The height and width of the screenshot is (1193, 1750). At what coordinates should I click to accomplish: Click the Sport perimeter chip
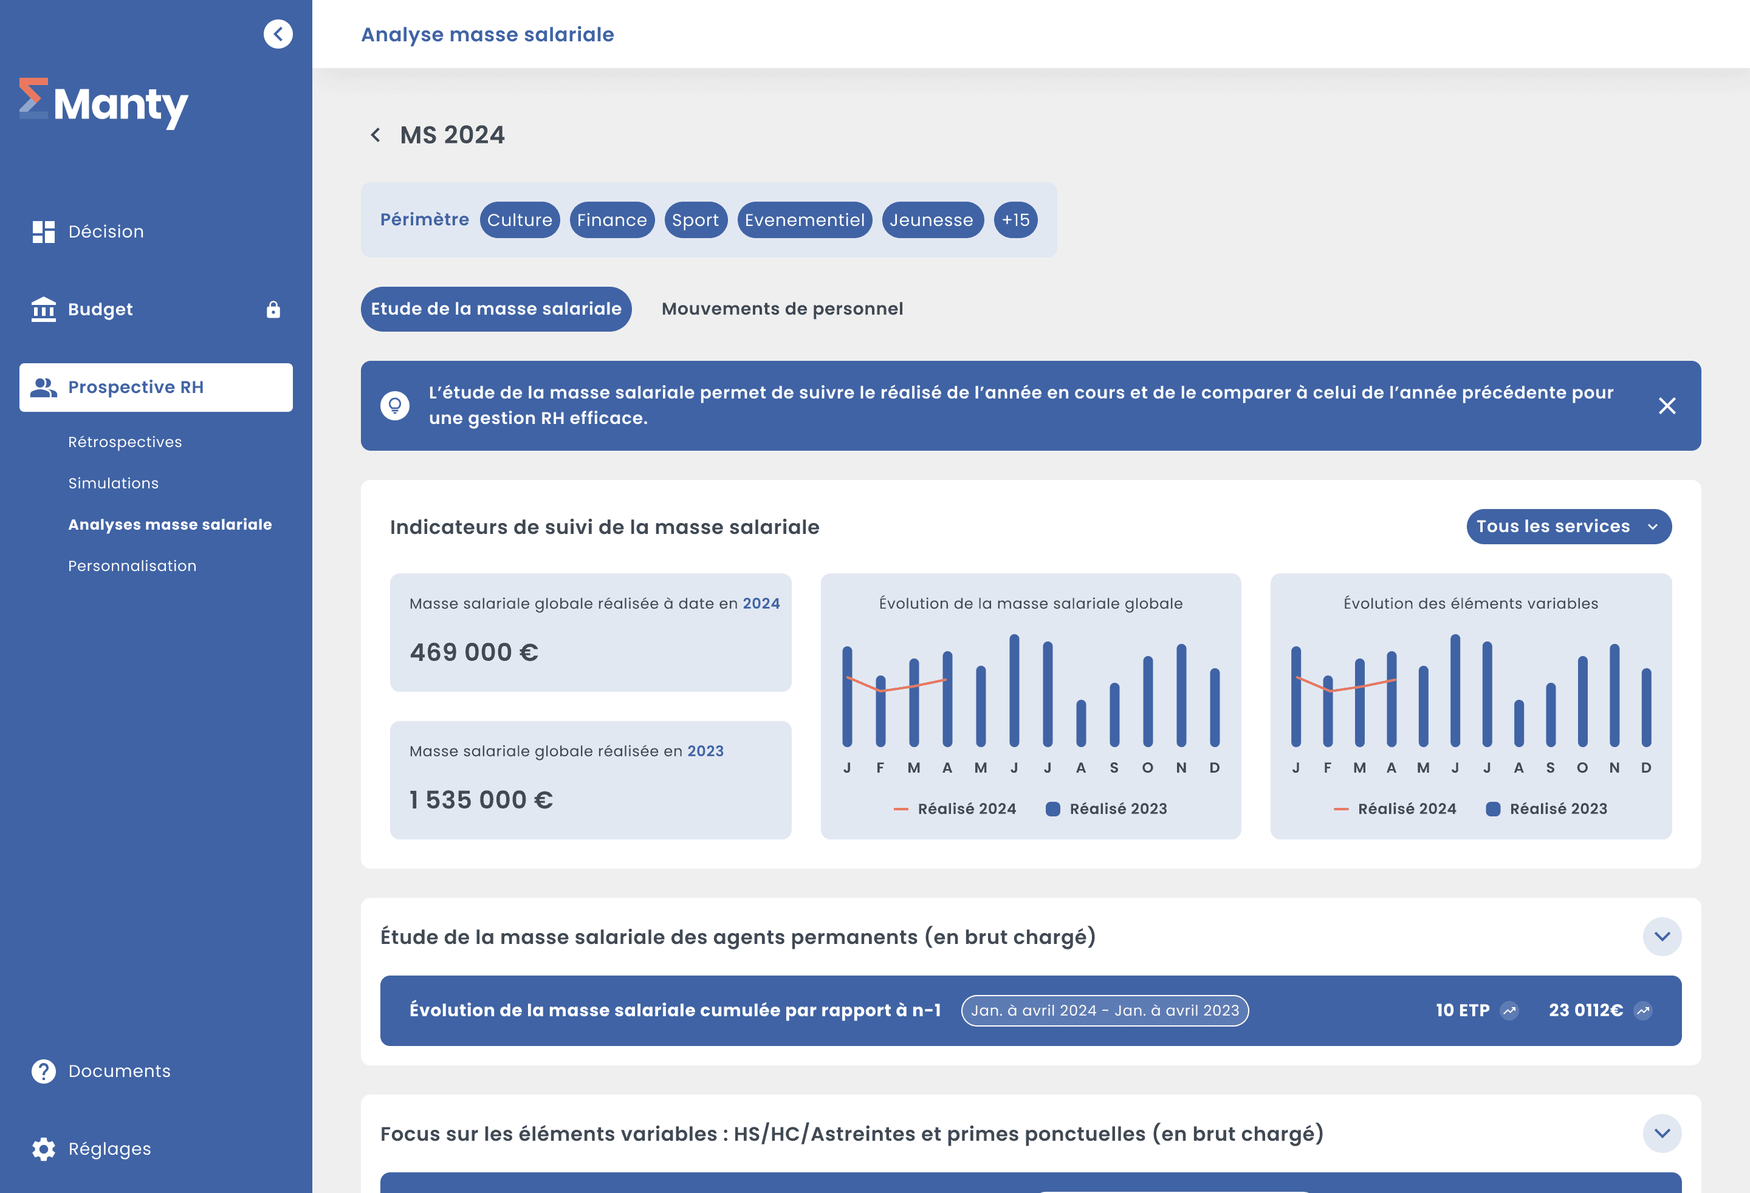(x=696, y=220)
